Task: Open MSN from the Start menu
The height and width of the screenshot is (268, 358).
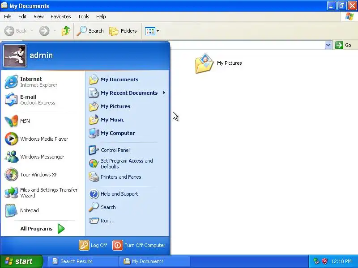Action: click(43, 121)
